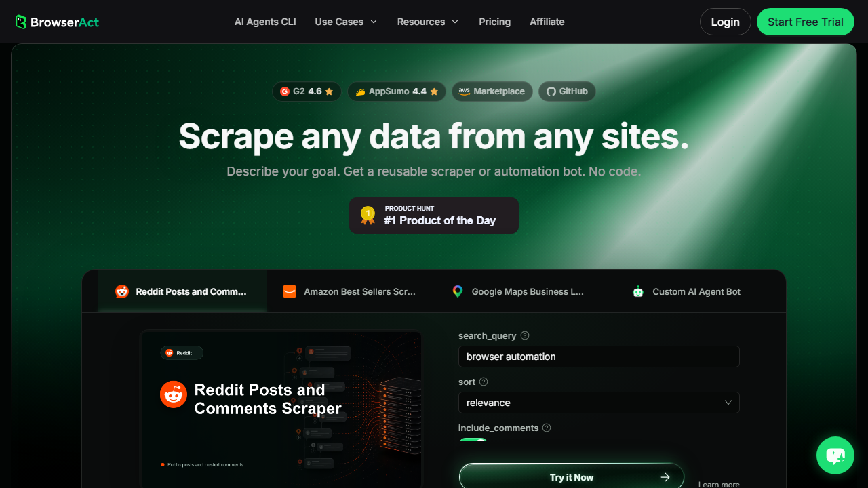
Task: Go to the Pricing page
Action: point(494,22)
